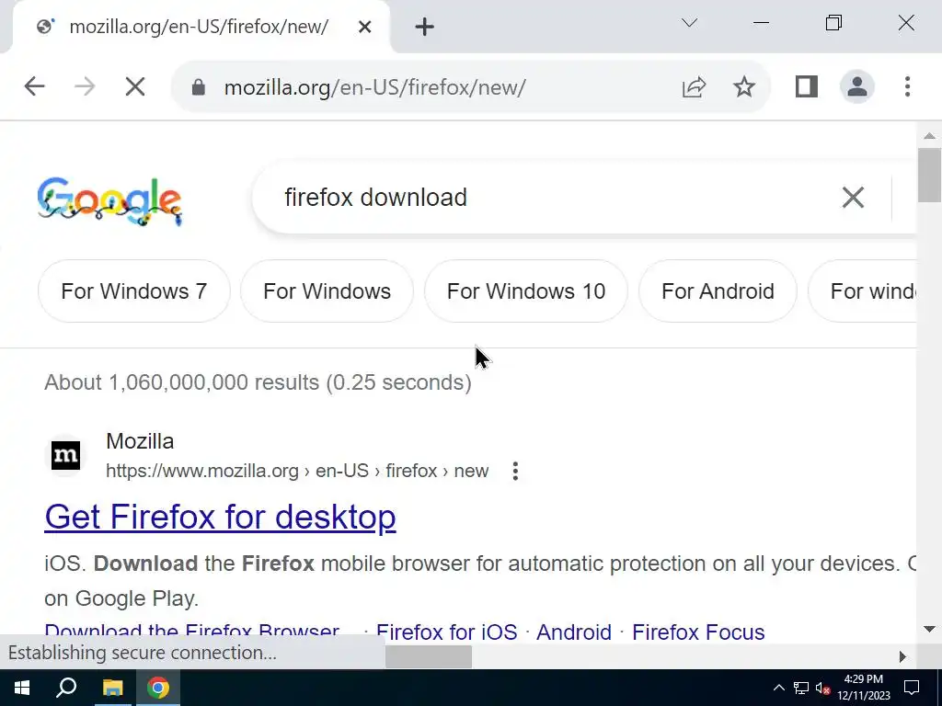The width and height of the screenshot is (942, 706).
Task: Open Chrome's three-dot menu
Action: [x=907, y=87]
